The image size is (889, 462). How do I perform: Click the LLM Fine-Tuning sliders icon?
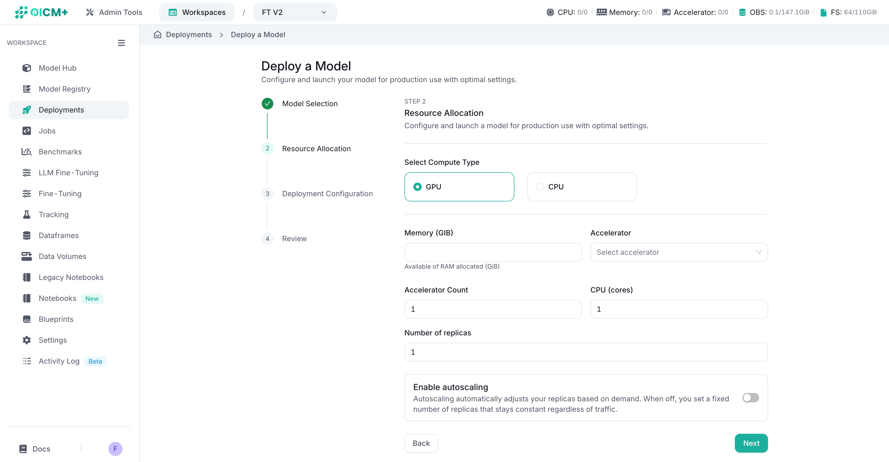coord(27,173)
